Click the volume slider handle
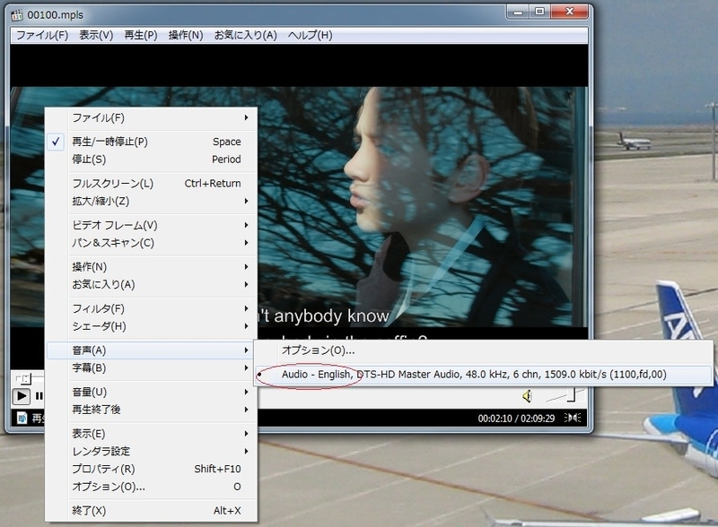718x527 pixels. coord(571,394)
